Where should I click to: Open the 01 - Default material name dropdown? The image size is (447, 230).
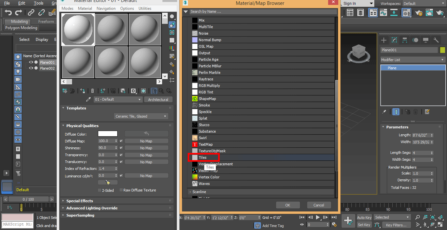118,99
